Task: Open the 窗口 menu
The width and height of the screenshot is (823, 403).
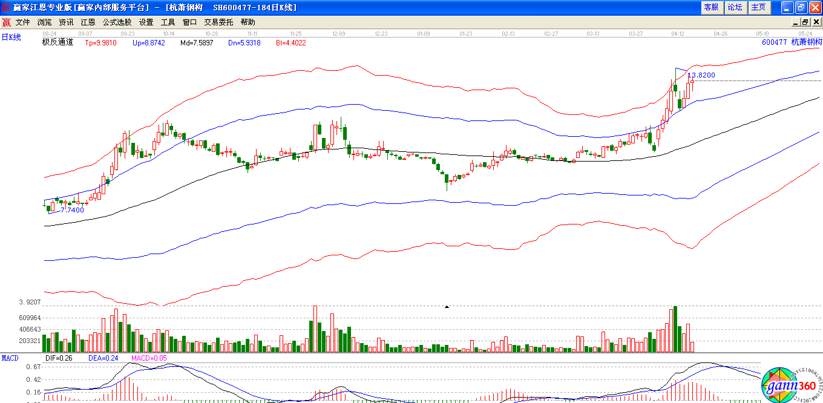Action: [190, 22]
